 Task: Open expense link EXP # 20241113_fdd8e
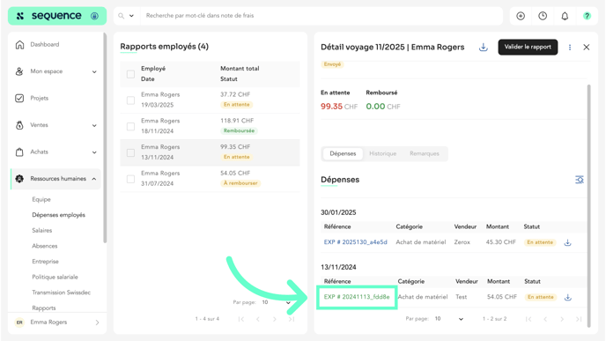point(357,297)
